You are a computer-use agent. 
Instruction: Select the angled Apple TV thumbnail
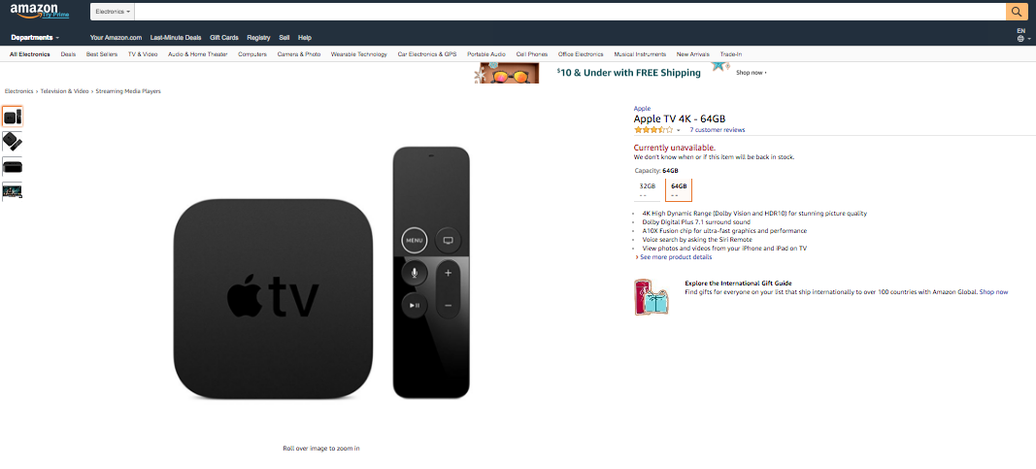coord(13,142)
